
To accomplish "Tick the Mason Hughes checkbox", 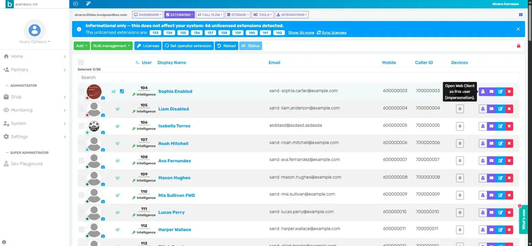I will click(81, 178).
